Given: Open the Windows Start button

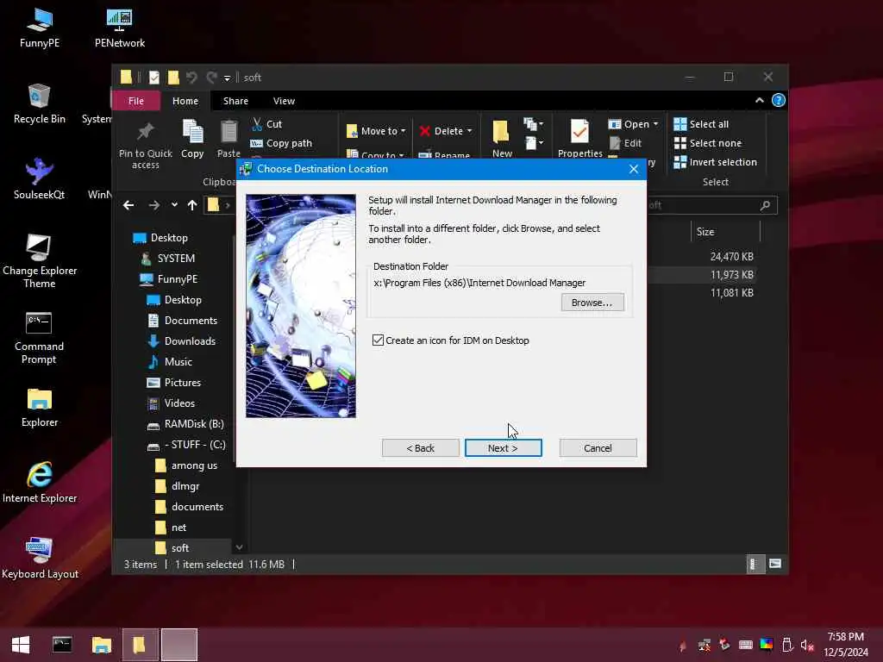Looking at the screenshot, I should pyautogui.click(x=21, y=645).
